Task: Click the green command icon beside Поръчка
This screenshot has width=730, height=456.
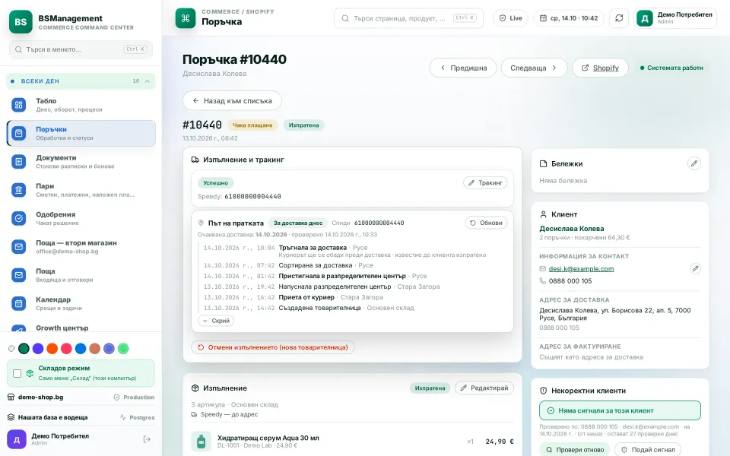Action: click(186, 18)
